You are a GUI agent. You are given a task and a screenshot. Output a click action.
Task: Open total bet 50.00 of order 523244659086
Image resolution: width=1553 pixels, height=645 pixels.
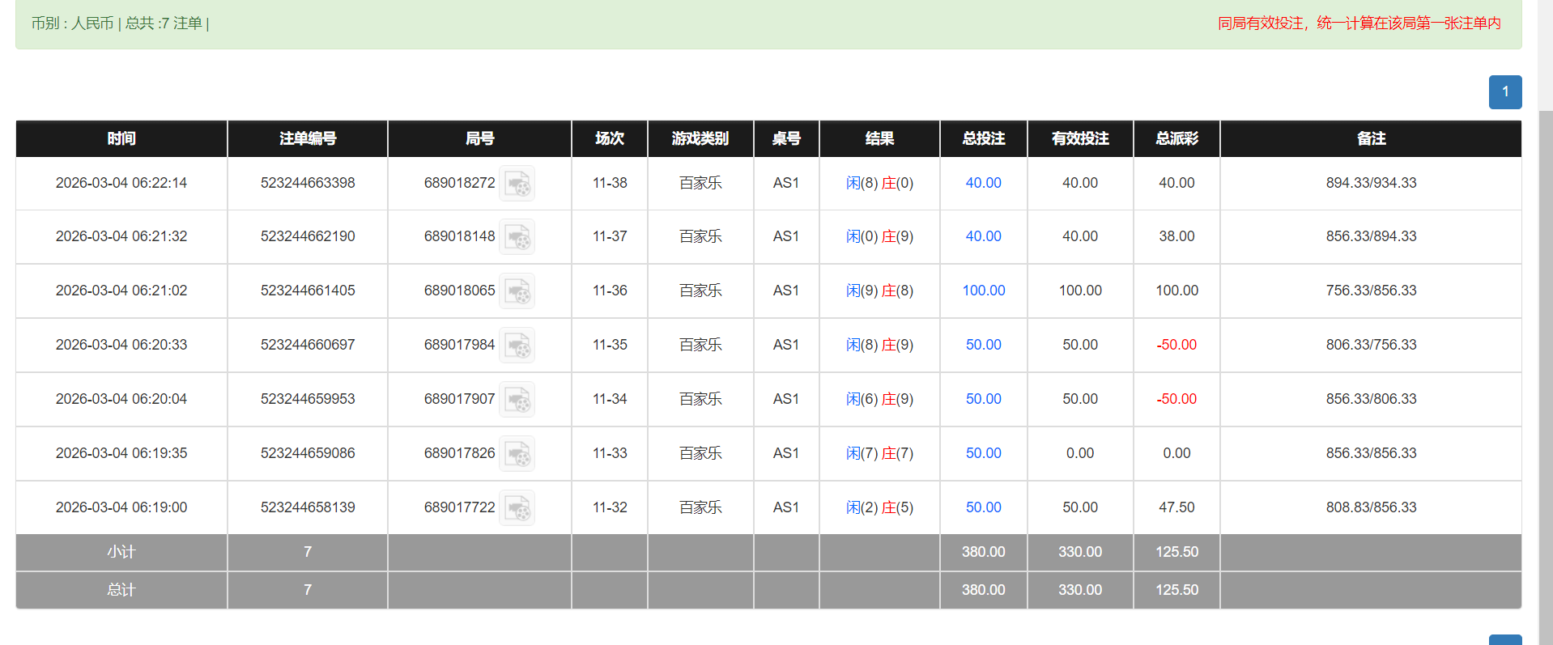tap(983, 453)
